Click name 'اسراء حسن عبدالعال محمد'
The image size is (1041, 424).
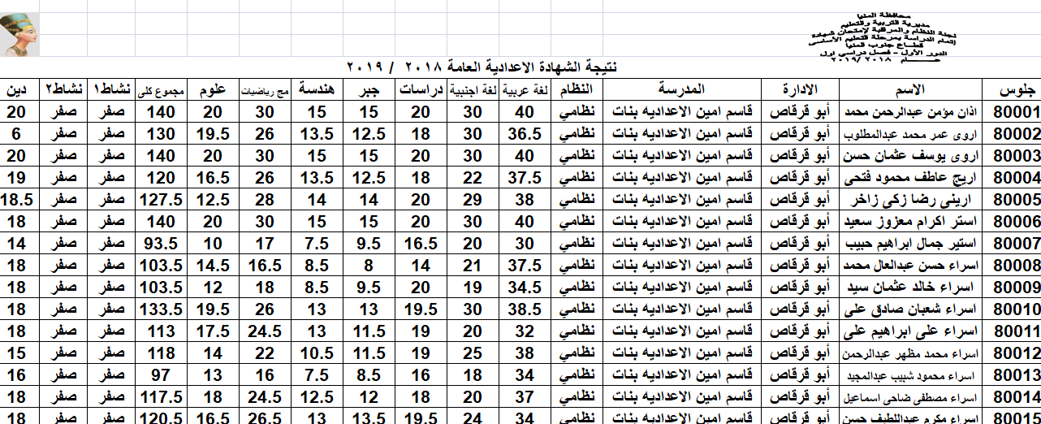coord(909,265)
